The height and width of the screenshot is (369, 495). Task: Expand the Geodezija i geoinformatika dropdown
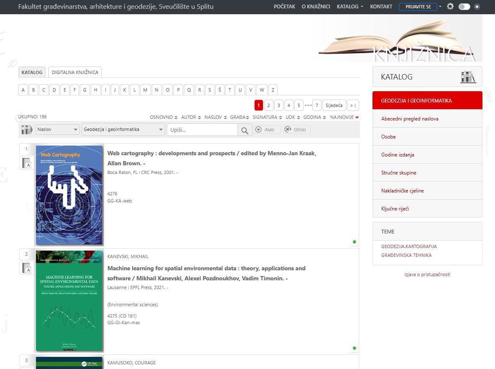123,130
